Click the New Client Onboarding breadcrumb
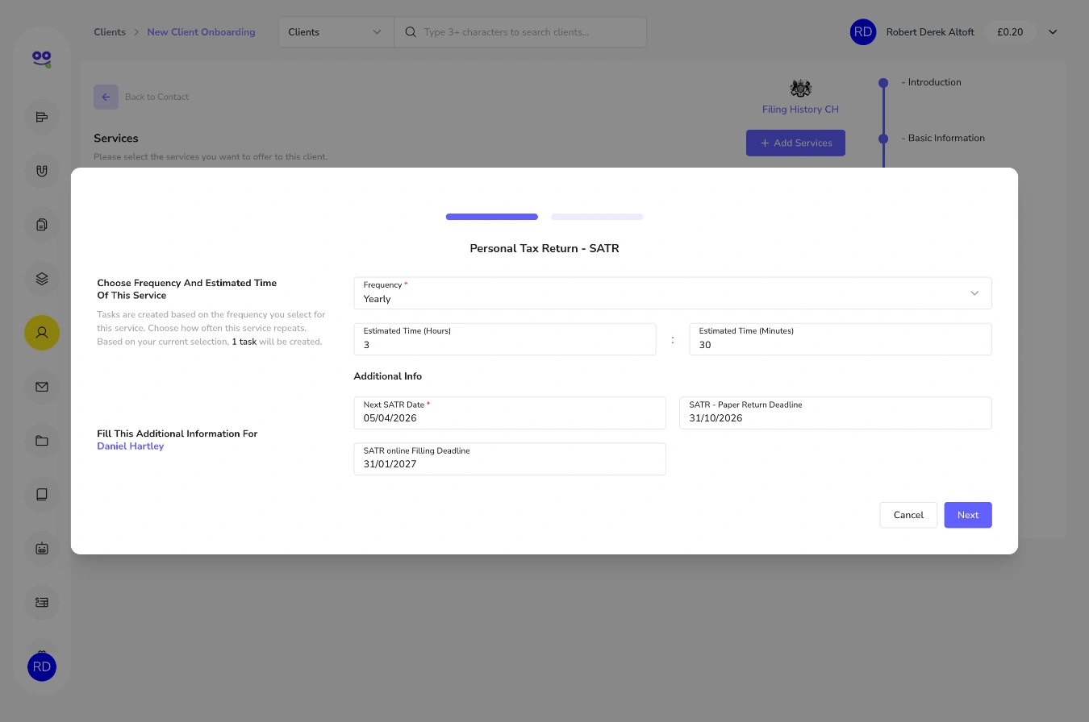1089x722 pixels. click(201, 32)
